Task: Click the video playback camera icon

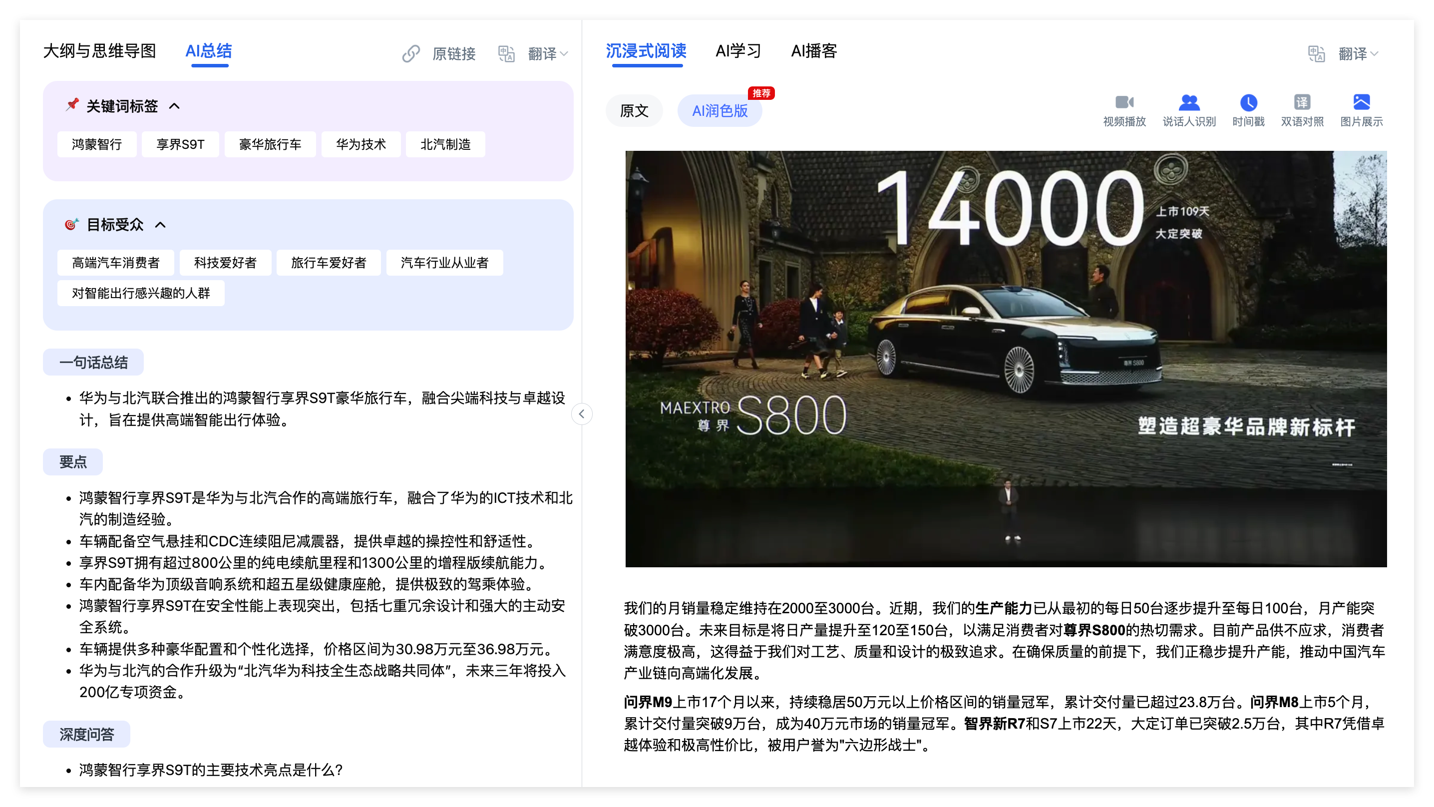Action: tap(1124, 102)
